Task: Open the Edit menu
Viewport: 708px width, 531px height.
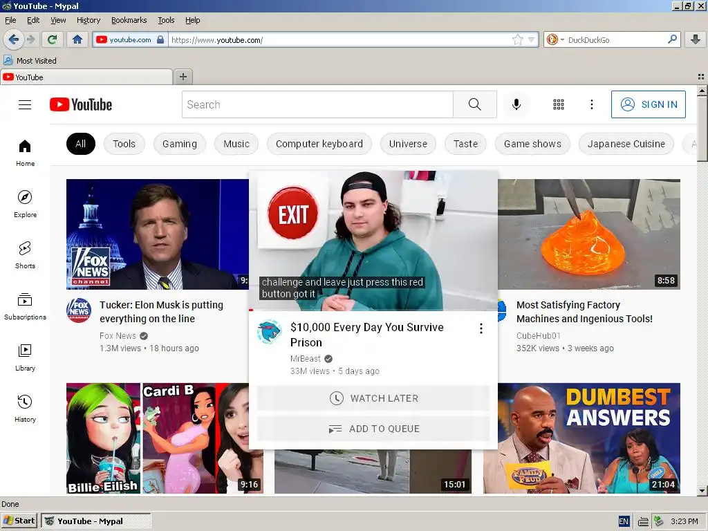Action: [x=33, y=20]
